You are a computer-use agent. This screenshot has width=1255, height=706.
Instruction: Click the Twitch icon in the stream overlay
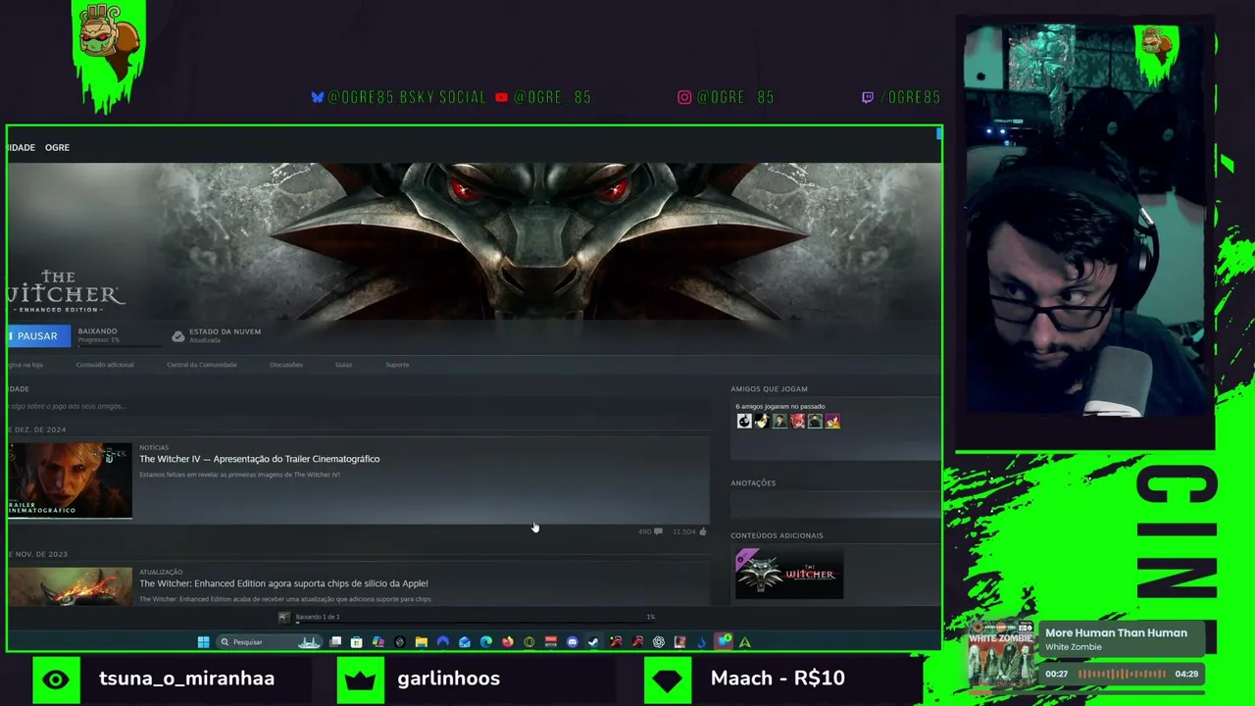(868, 97)
